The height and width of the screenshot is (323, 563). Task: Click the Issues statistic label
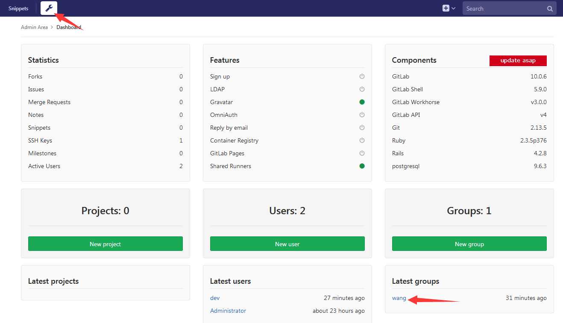click(x=36, y=89)
